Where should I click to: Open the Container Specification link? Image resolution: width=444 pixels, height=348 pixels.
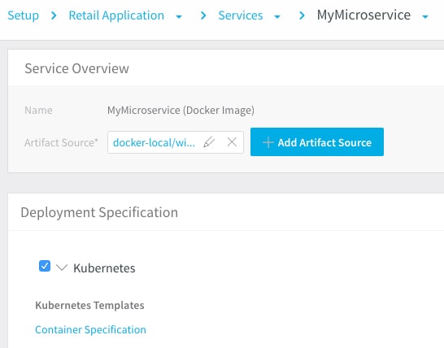[x=90, y=329]
